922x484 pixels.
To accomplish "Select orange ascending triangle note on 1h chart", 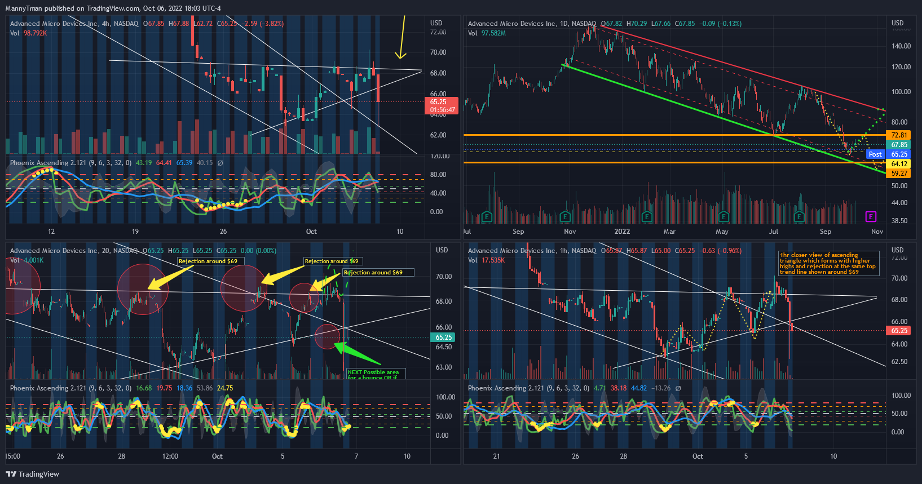I will [x=828, y=263].
